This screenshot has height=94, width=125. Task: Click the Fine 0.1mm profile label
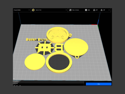(76, 10)
